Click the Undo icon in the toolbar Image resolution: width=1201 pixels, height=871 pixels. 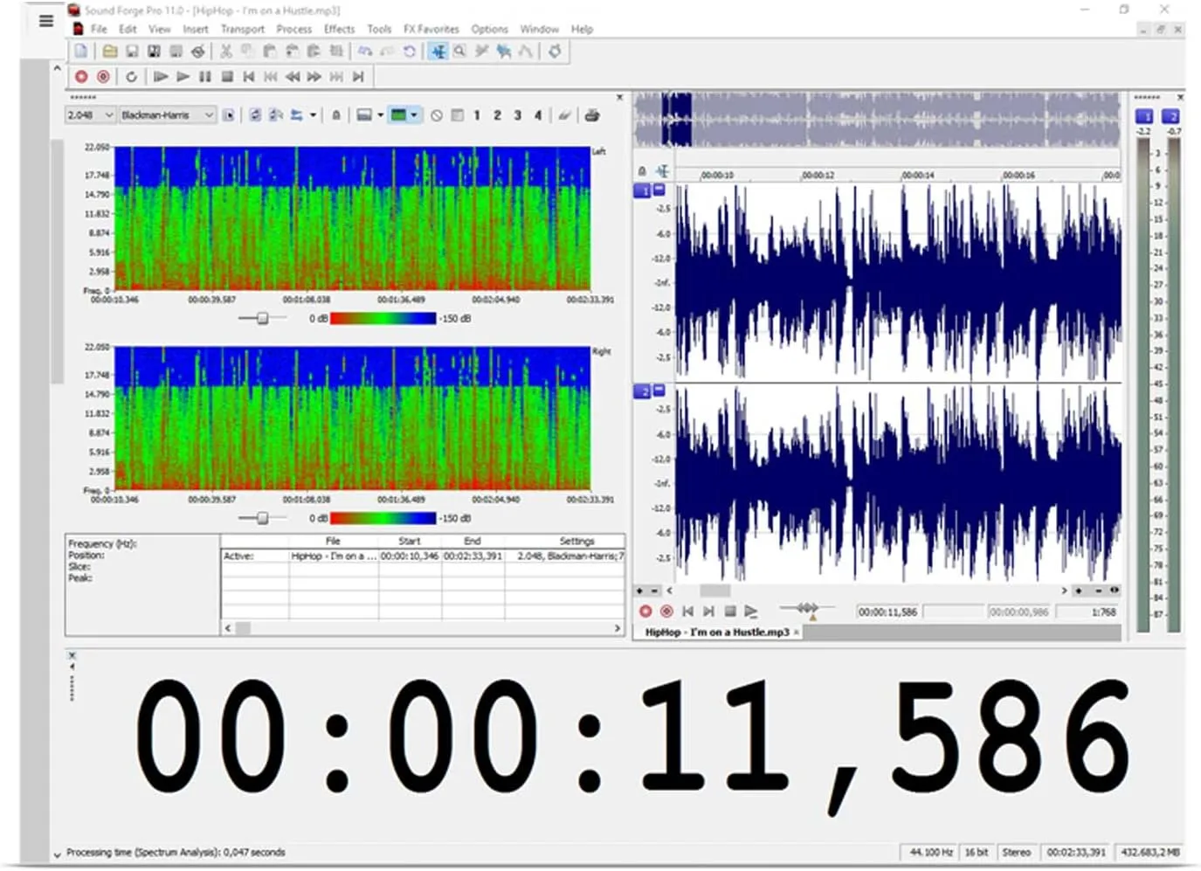tap(366, 51)
